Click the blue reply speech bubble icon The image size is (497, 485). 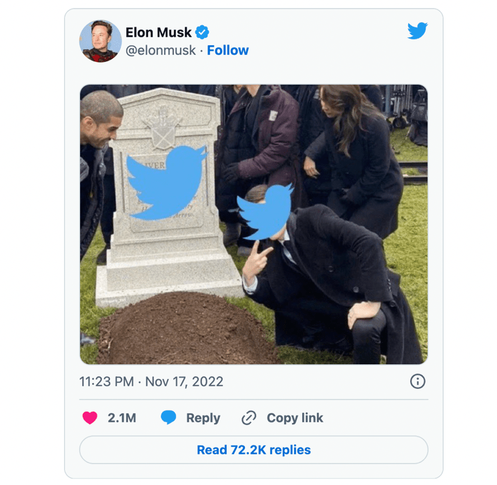(169, 418)
